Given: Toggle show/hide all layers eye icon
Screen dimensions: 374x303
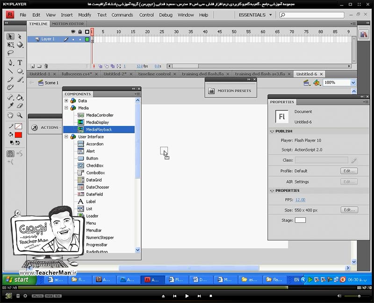Looking at the screenshot, I should [73, 32].
